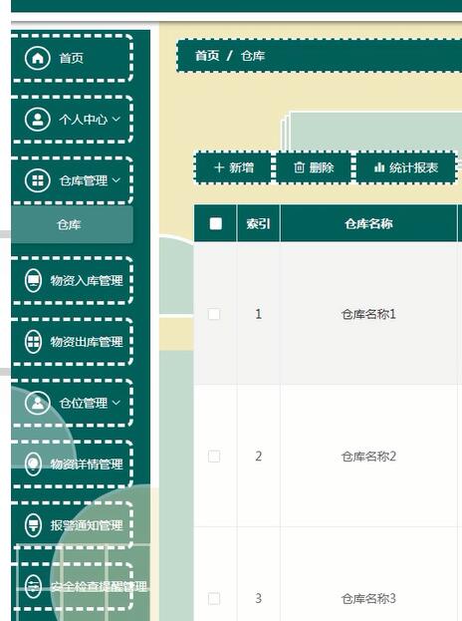Screen dimensions: 462x621
Task: Click index cell 2
Action: pos(258,457)
